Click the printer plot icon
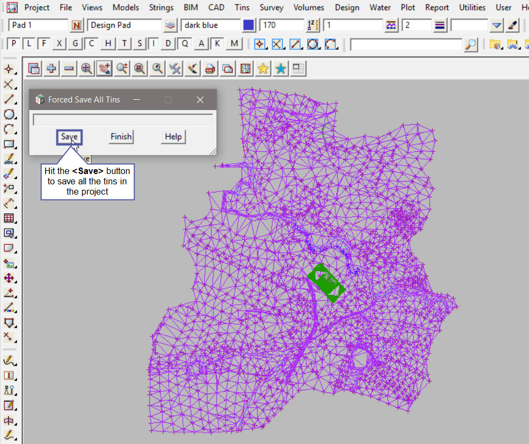The image size is (529, 444). tap(210, 68)
